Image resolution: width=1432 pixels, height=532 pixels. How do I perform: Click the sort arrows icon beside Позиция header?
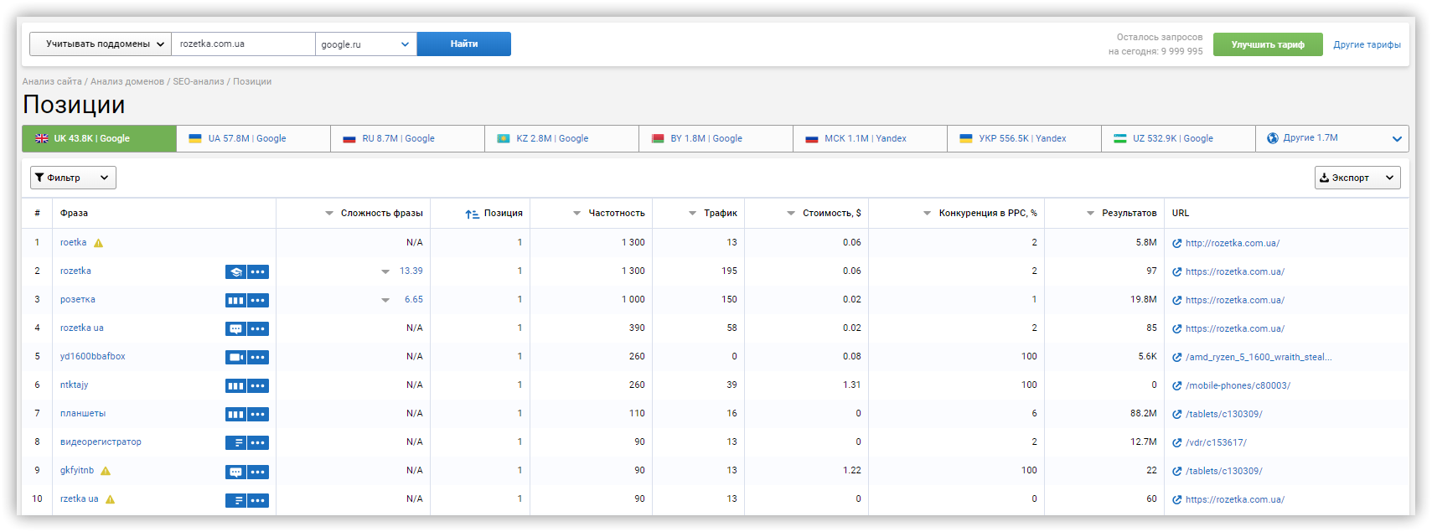click(472, 214)
